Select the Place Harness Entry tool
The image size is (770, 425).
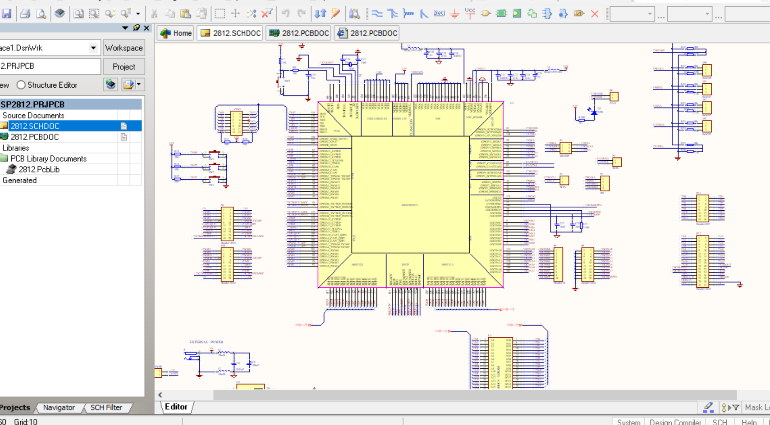point(563,14)
